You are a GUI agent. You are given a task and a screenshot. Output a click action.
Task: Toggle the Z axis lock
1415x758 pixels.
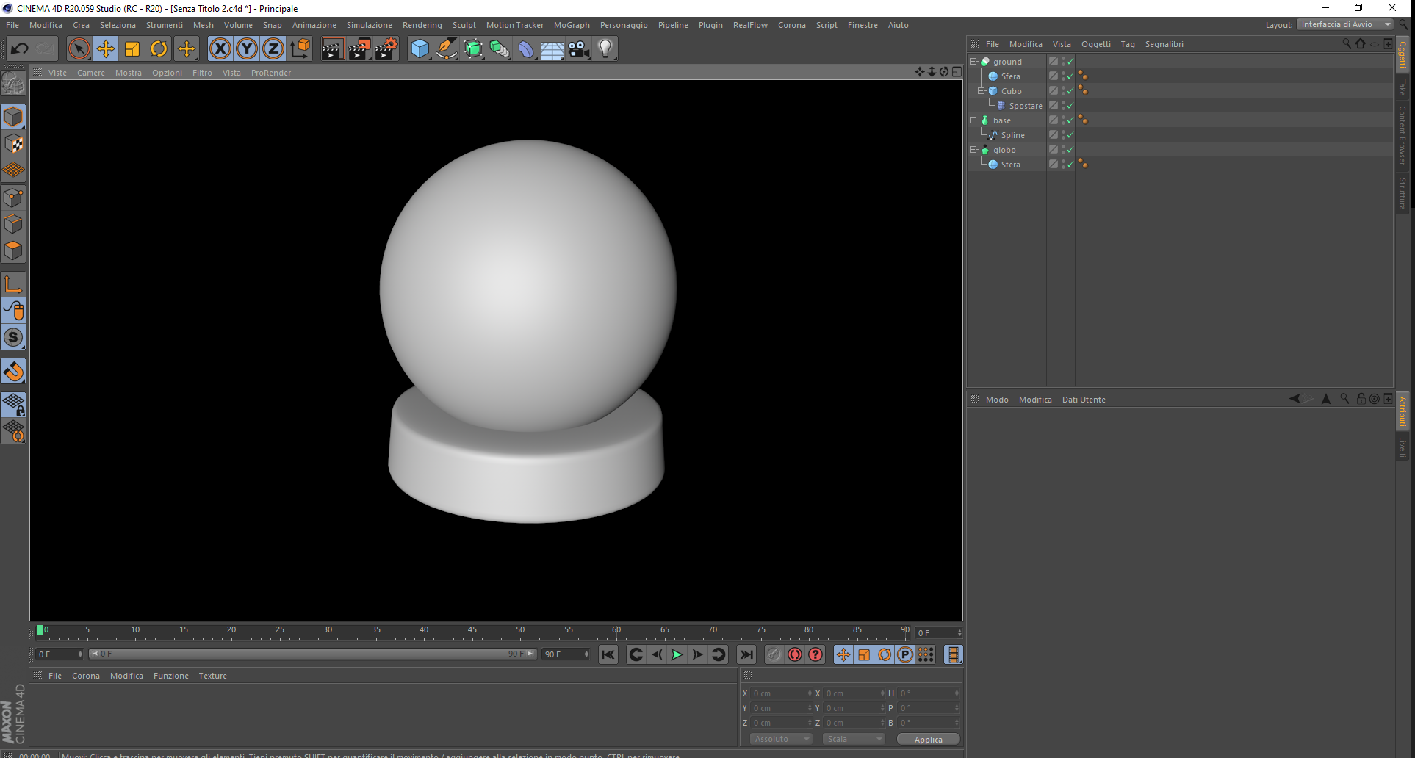[273, 49]
